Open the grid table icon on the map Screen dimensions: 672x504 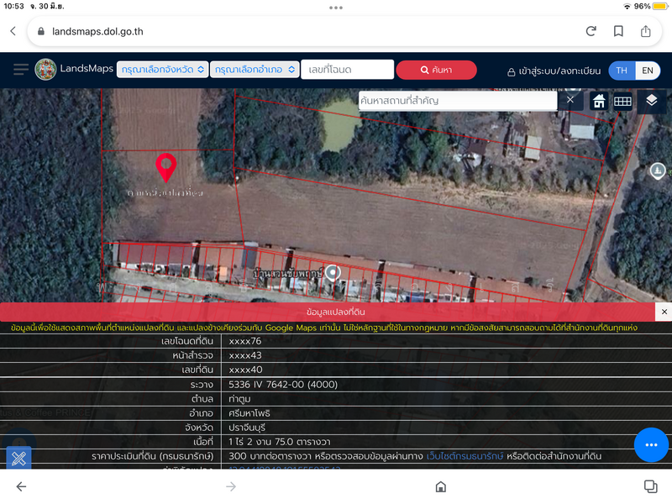[x=622, y=101]
